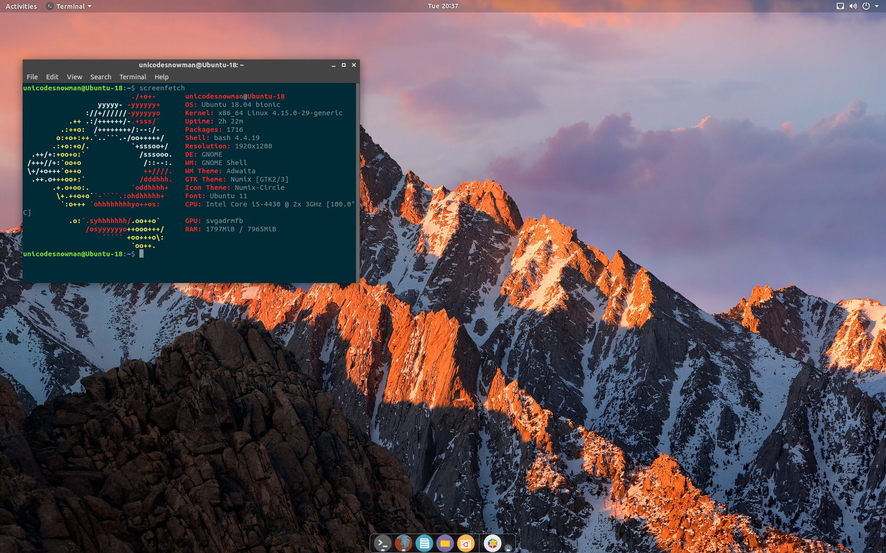Click the wired network icon in top bar
This screenshot has height=553, width=886.
click(x=840, y=6)
